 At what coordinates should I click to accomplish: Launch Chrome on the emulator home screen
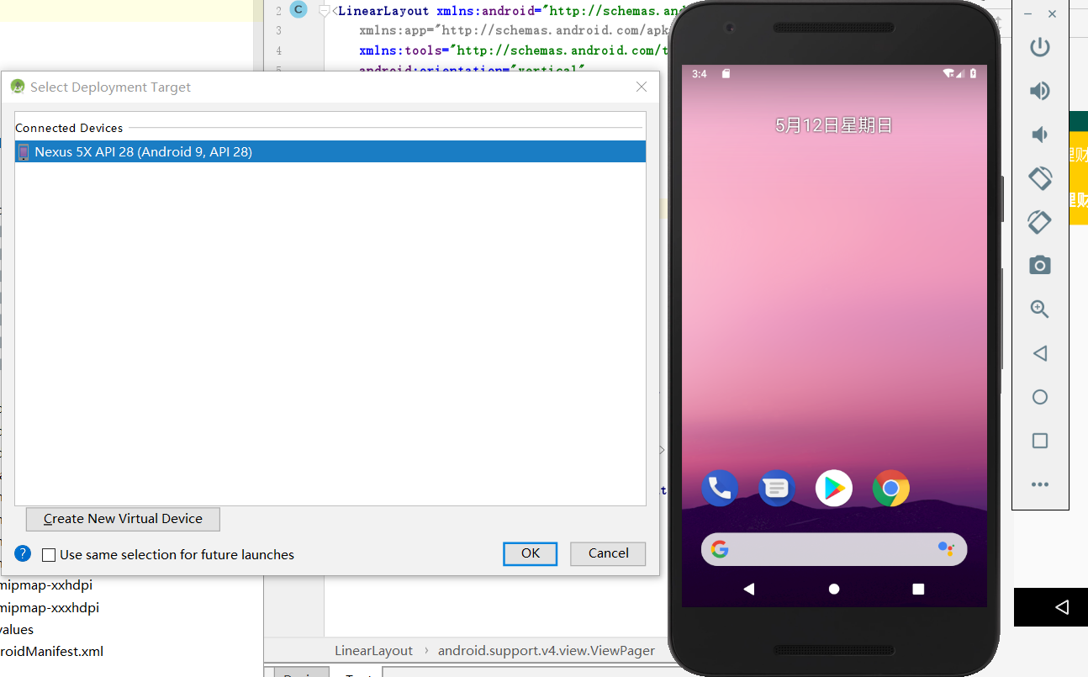pos(890,488)
